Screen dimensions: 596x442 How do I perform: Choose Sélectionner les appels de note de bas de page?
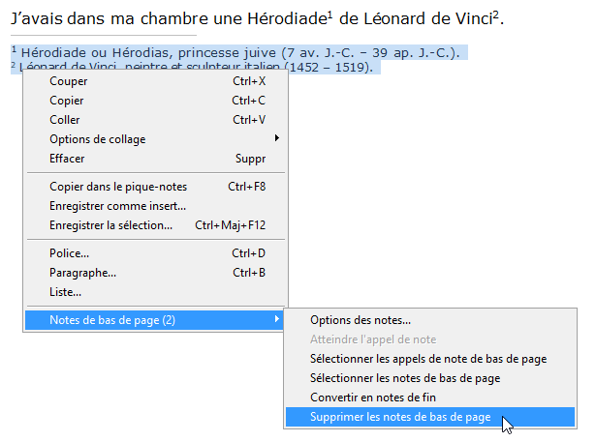[430, 359]
